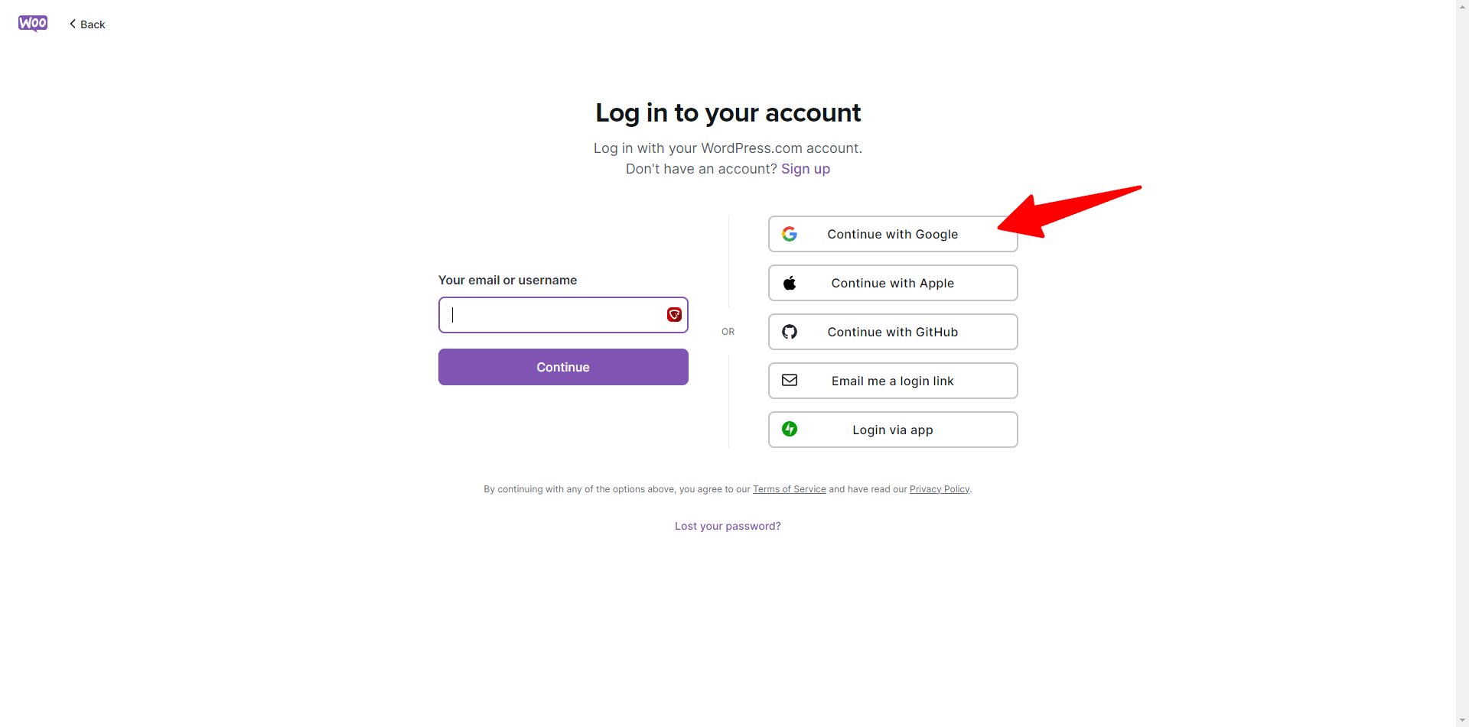Click the red password manager shield icon
This screenshot has width=1469, height=727.
point(674,315)
